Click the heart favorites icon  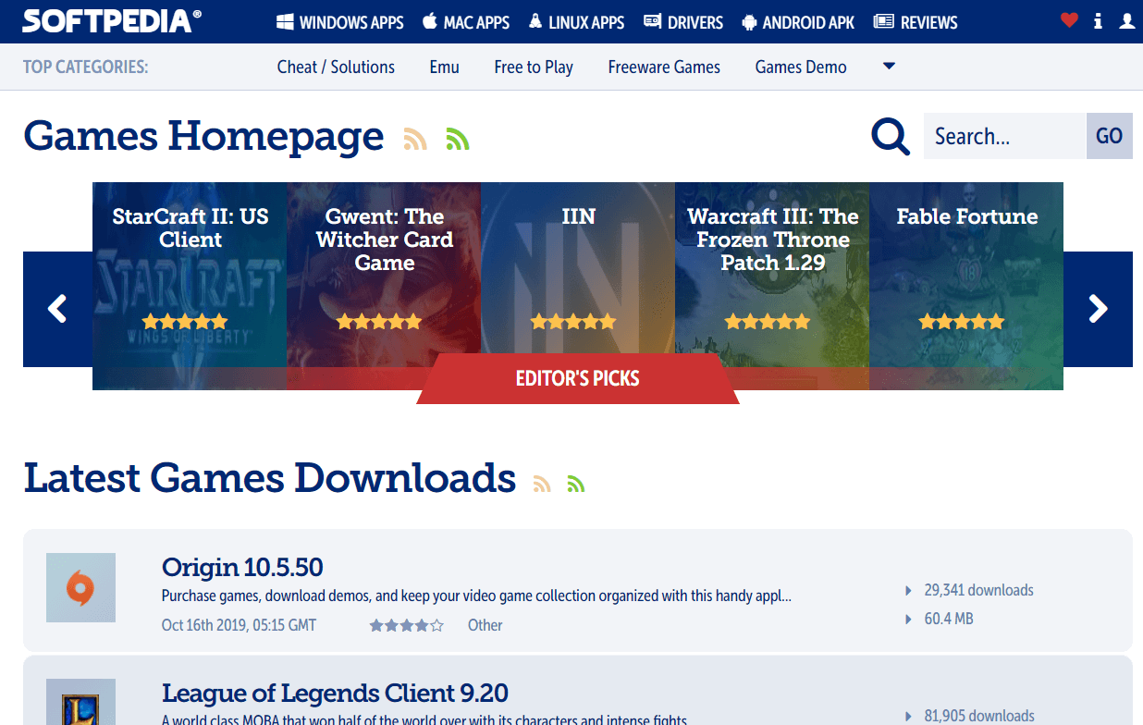tap(1068, 19)
